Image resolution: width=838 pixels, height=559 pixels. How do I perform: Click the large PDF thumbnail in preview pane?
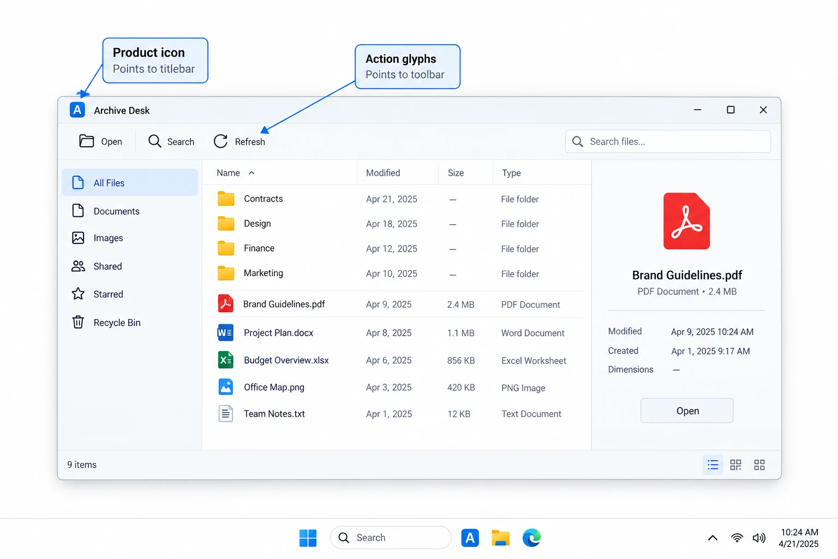[686, 221]
